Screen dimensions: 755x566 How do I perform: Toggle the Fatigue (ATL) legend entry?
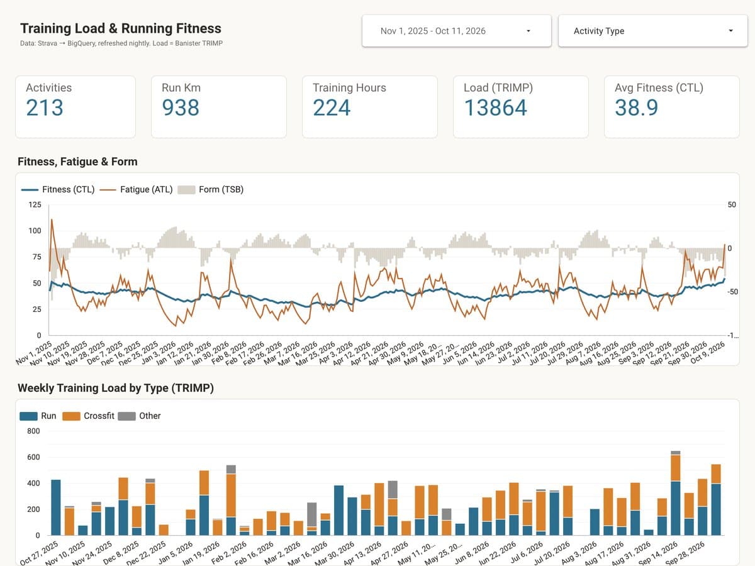click(135, 189)
